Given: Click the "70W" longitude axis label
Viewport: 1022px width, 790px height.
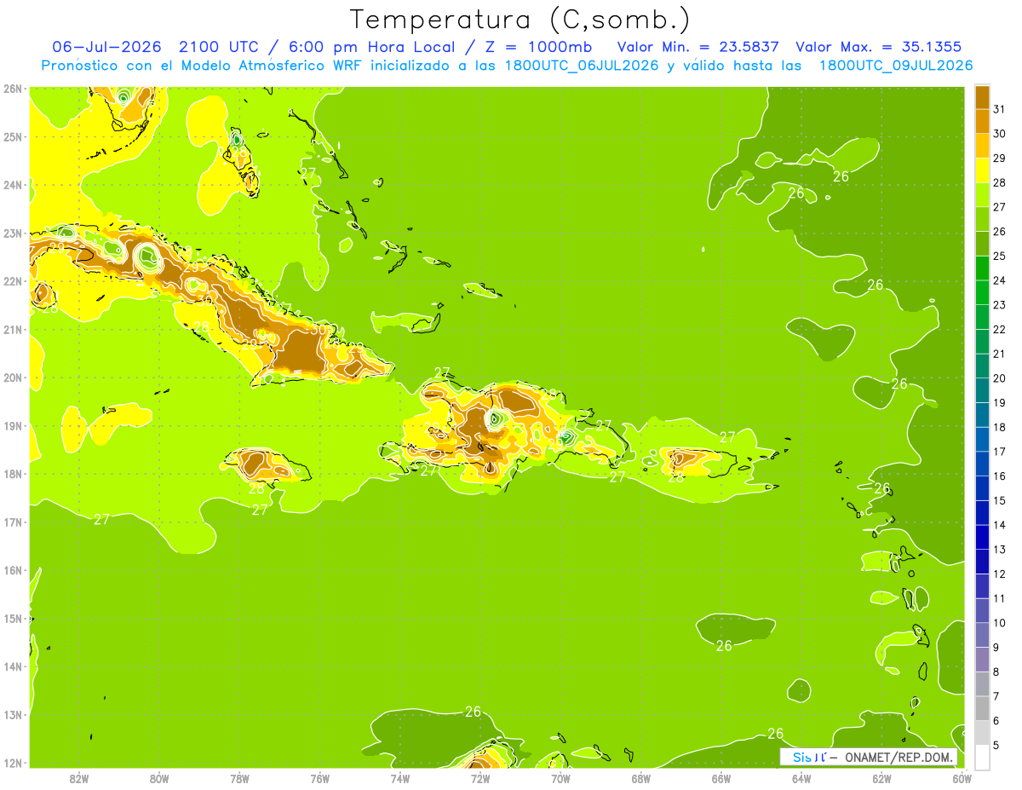Looking at the screenshot, I should [560, 779].
